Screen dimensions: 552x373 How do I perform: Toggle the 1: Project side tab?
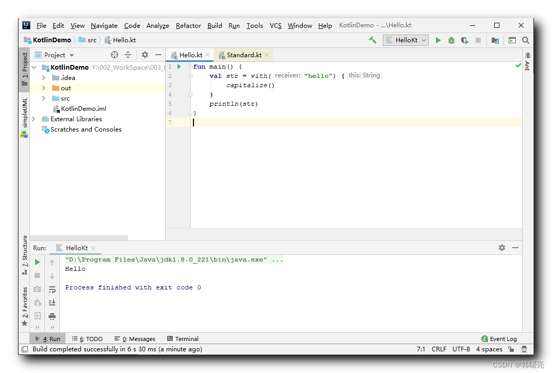click(x=24, y=69)
